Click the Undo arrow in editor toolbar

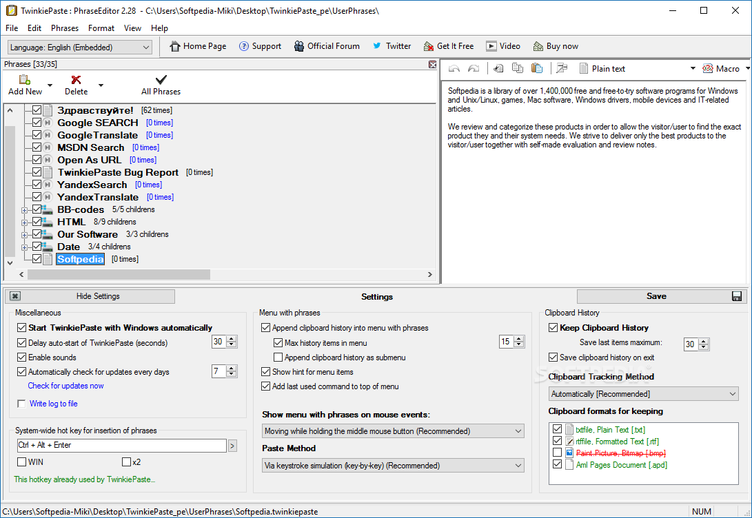pyautogui.click(x=454, y=68)
